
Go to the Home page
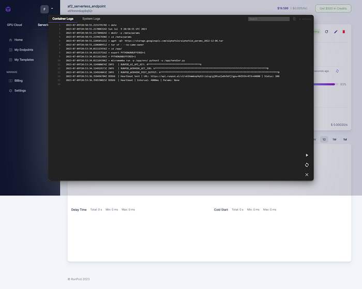(x=19, y=40)
